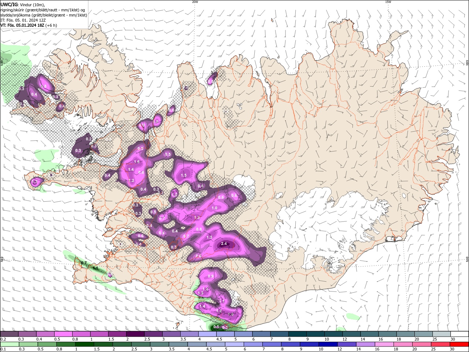The height and width of the screenshot is (352, 469).
Task: Select the 0.1 pale green swatch in lower legend
Action: (9, 344)
